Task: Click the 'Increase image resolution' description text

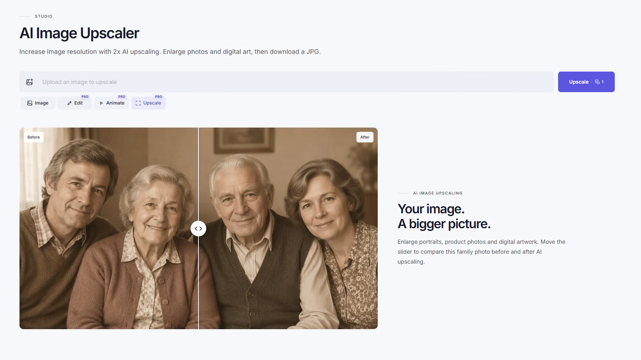Action: (x=170, y=52)
